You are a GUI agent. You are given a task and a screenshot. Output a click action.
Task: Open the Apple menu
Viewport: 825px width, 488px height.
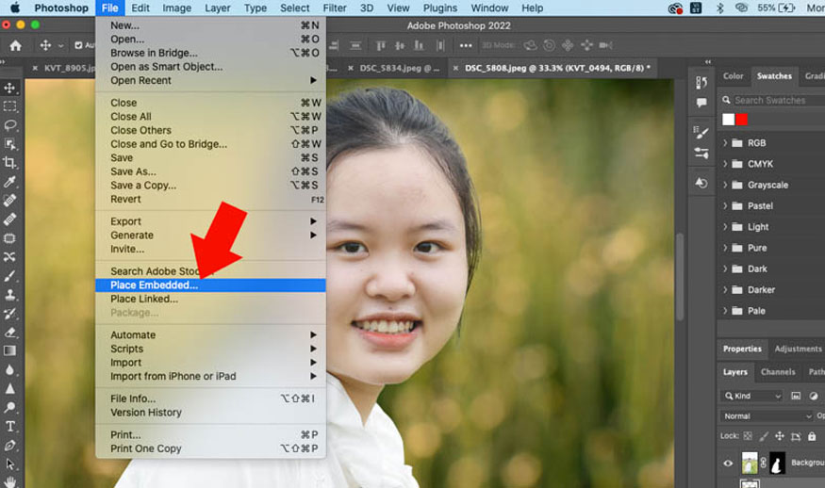click(x=15, y=8)
